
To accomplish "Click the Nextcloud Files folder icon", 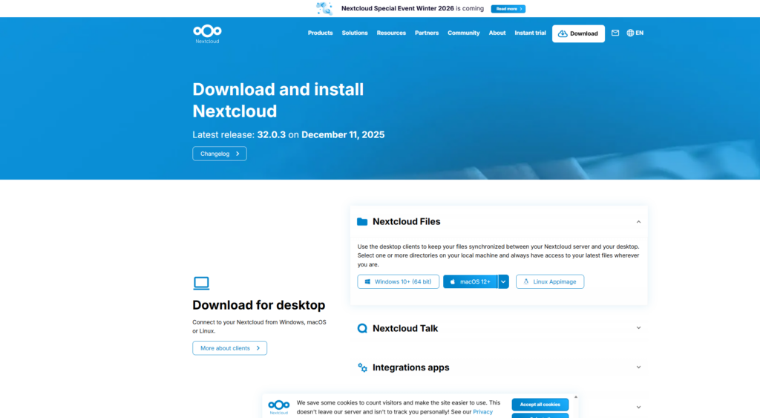I will (x=362, y=221).
